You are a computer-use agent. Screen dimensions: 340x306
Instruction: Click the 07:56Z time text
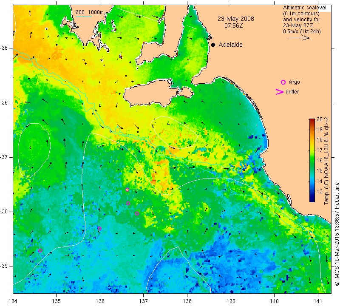click(233, 25)
